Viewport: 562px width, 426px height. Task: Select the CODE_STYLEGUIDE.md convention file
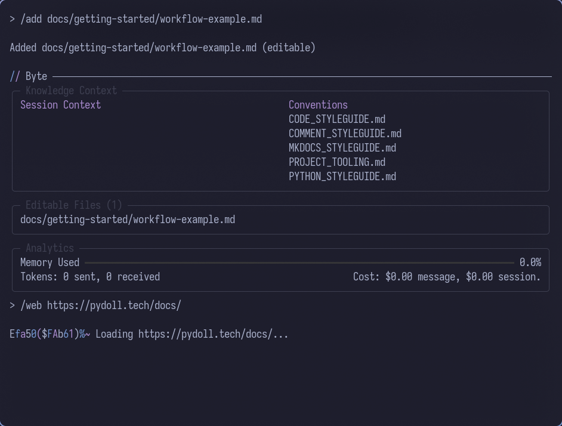336,119
